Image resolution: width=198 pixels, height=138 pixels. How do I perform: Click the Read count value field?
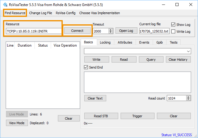pyautogui.click(x=176, y=98)
